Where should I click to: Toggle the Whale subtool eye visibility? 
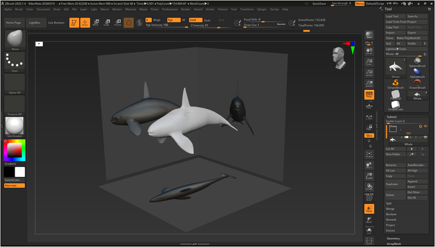point(425,137)
